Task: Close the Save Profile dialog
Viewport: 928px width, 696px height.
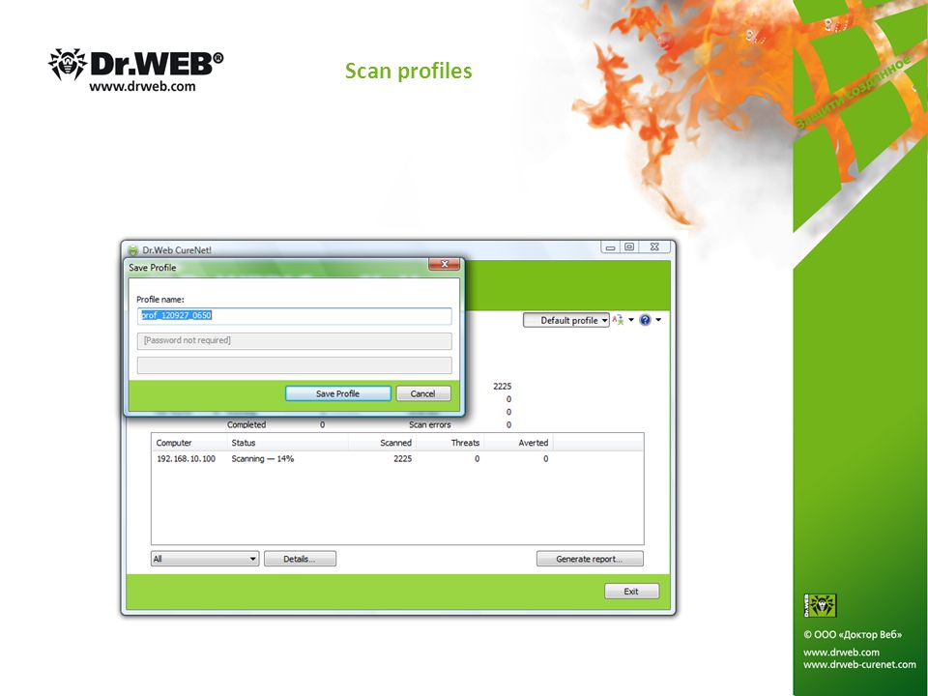Action: [445, 264]
